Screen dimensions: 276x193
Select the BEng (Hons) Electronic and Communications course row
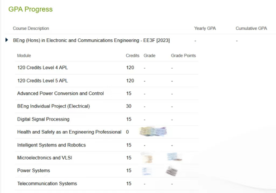tap(91, 41)
